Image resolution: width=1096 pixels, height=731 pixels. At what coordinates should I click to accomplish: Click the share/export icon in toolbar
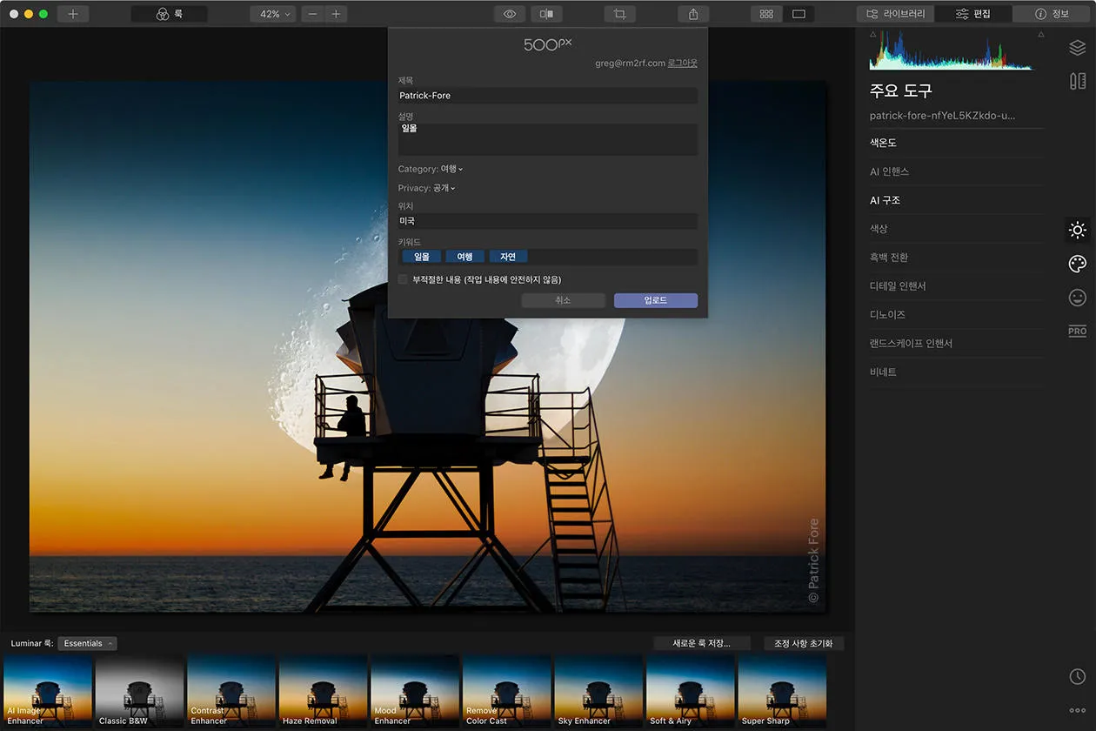693,14
